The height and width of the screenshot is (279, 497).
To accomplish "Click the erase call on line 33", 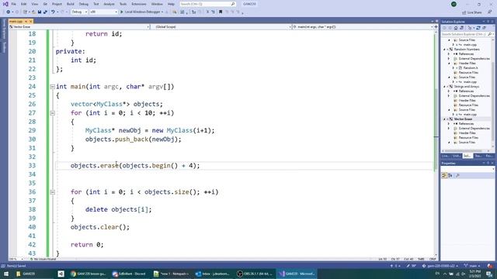I will pos(109,166).
